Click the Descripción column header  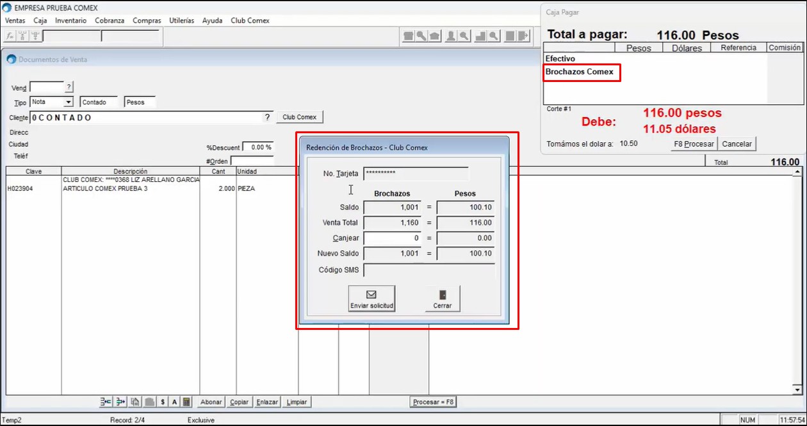pyautogui.click(x=131, y=172)
